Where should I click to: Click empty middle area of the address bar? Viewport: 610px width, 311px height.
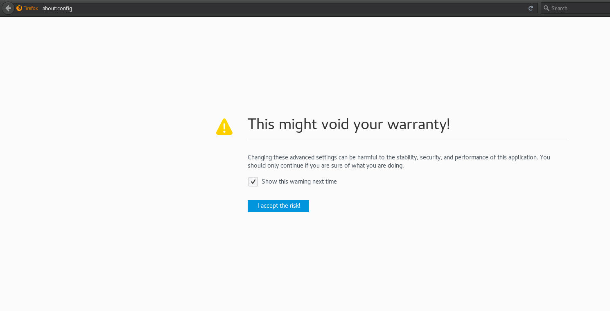coord(287,8)
